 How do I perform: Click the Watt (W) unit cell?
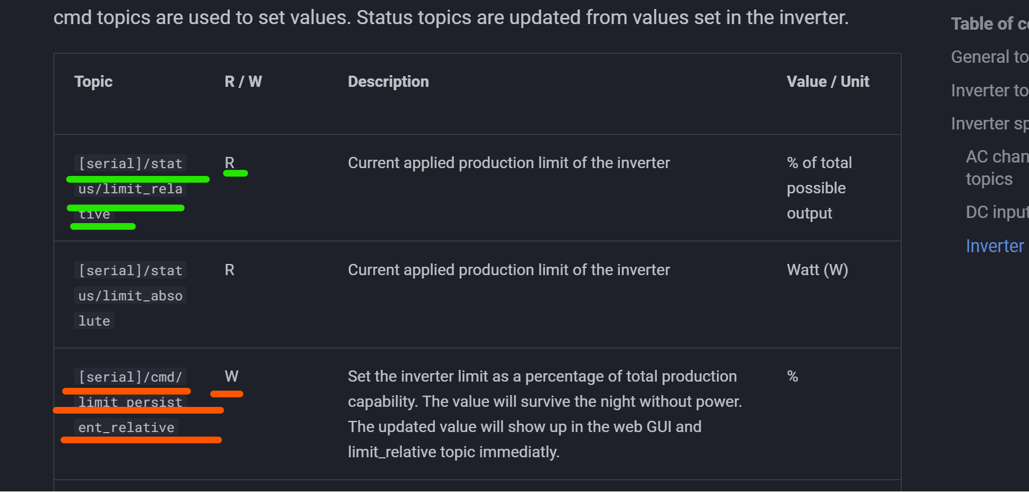(817, 270)
